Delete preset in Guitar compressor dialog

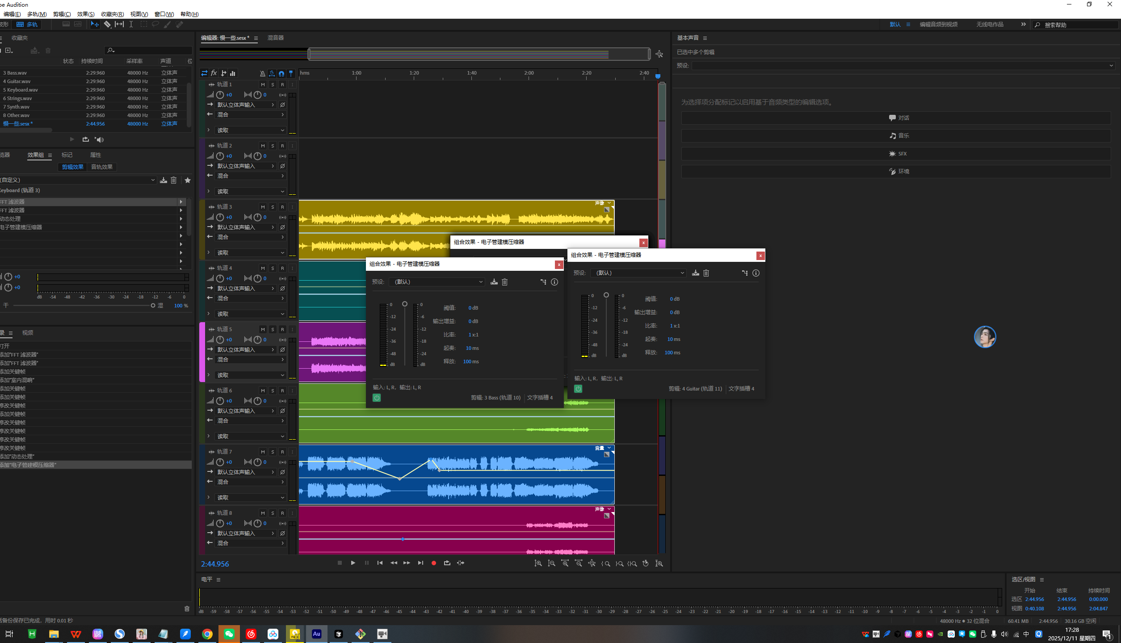[706, 273]
